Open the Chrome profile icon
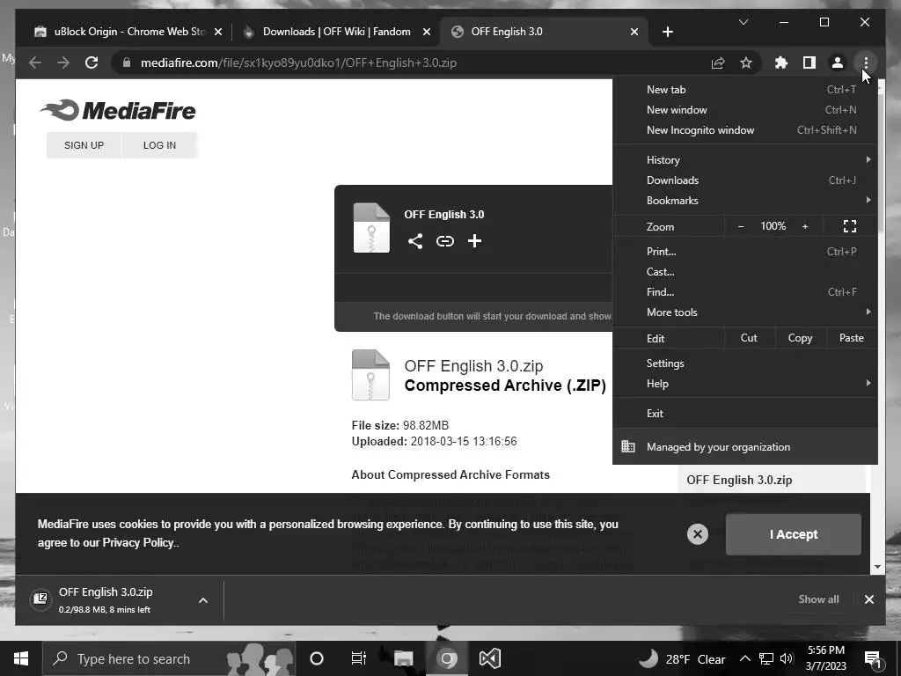Screen dimensions: 901x676 click(838, 62)
